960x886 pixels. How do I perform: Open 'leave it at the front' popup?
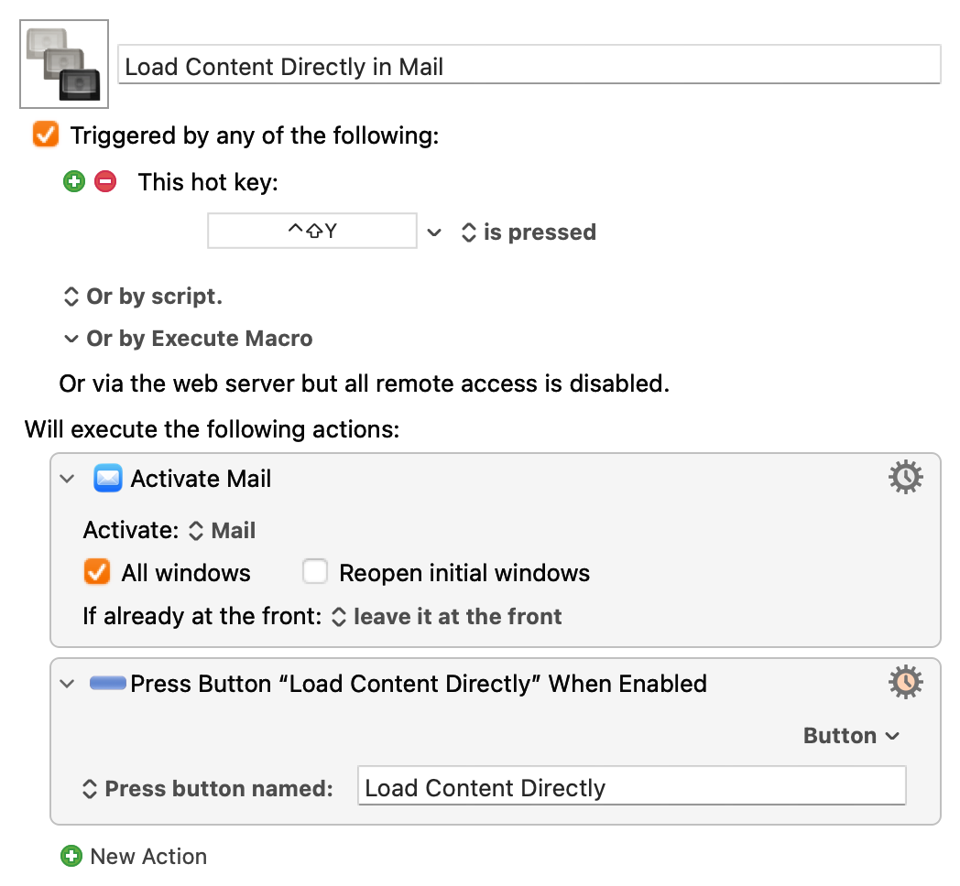click(x=446, y=616)
